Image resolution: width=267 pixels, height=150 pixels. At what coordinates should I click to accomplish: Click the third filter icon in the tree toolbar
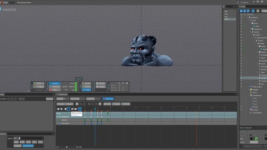click(248, 11)
